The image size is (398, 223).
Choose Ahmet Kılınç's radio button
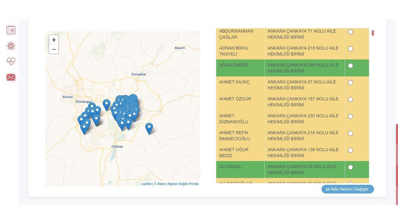350,83
